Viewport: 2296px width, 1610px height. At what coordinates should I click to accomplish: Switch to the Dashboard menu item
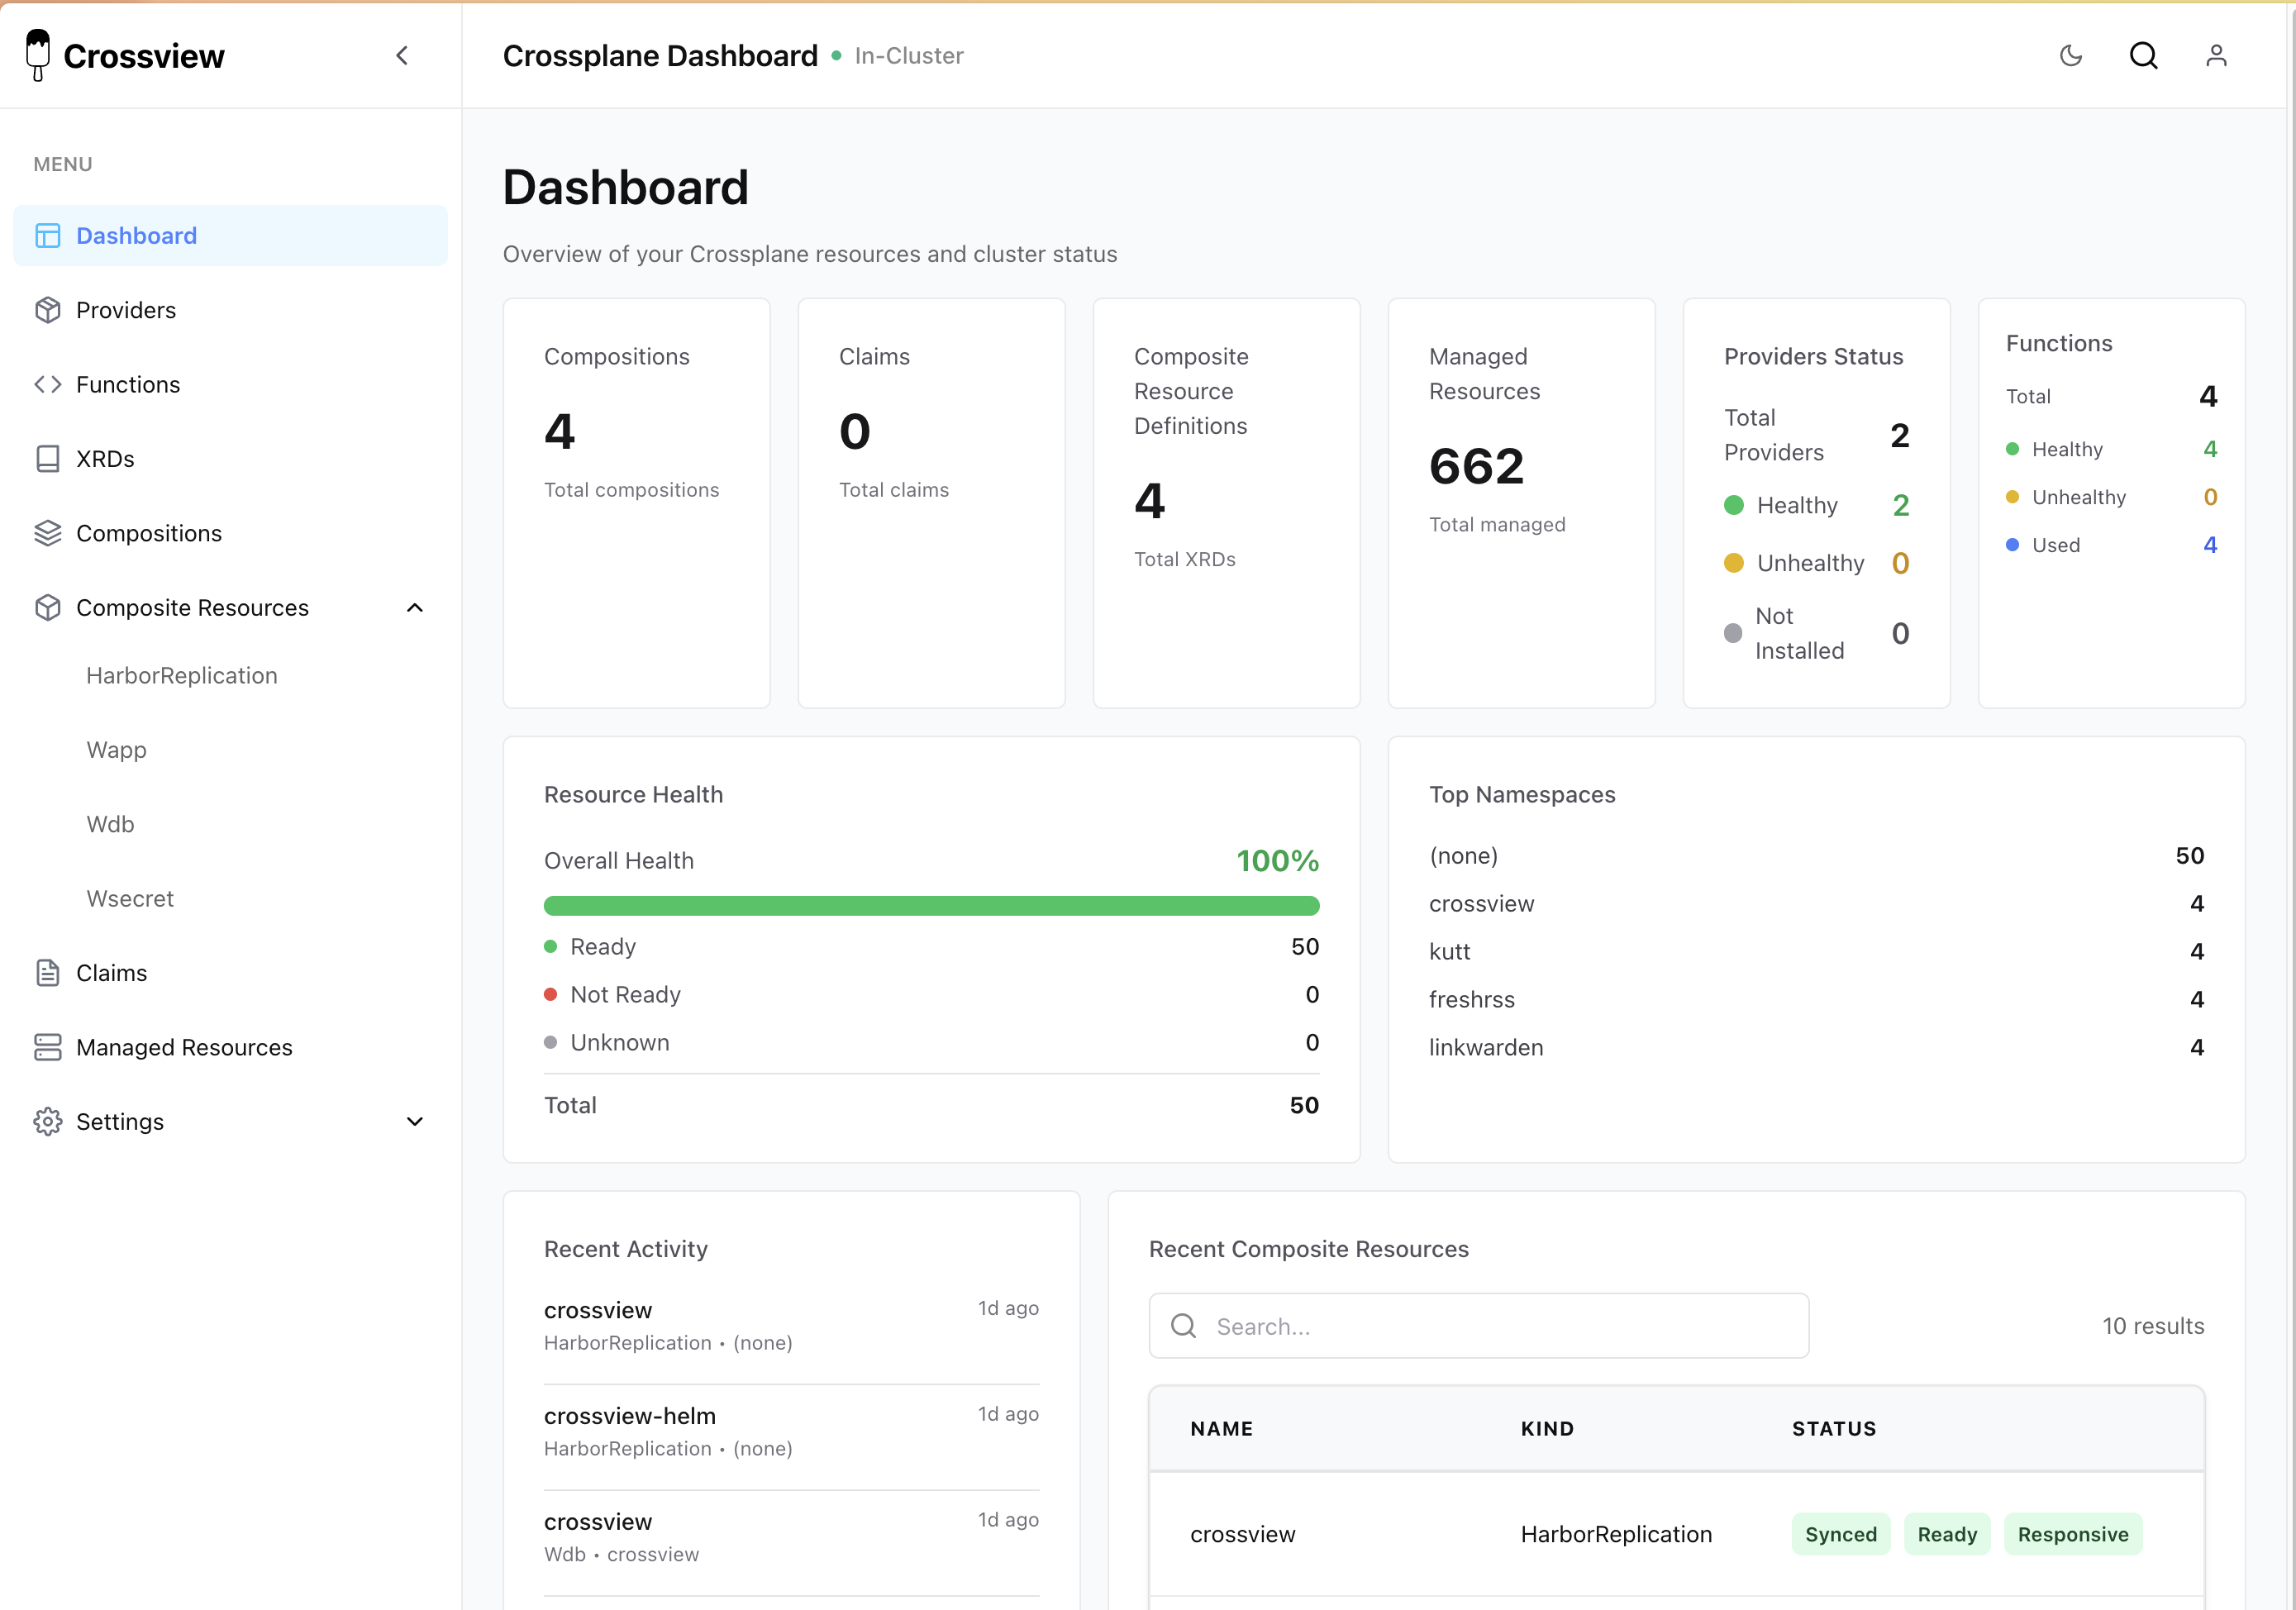pyautogui.click(x=136, y=235)
